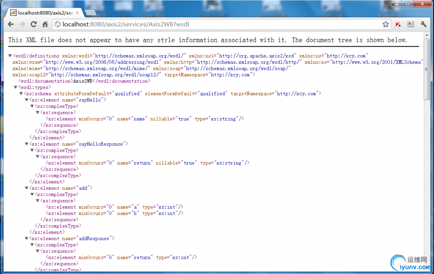This screenshot has width=434, height=274.
Task: Click the gray K extension icon
Action: [x=410, y=24]
